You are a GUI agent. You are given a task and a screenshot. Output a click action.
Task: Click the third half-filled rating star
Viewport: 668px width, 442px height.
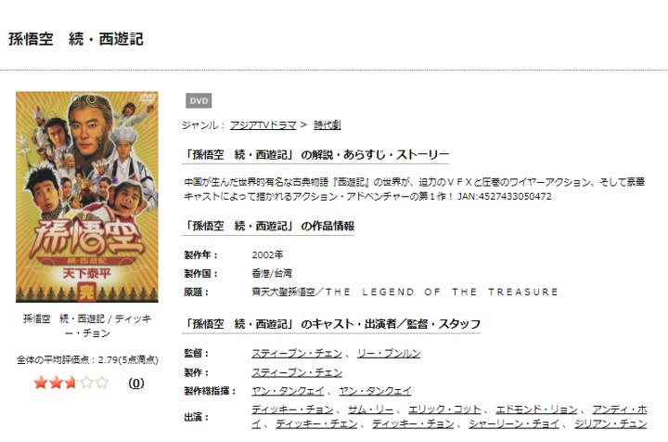(71, 383)
